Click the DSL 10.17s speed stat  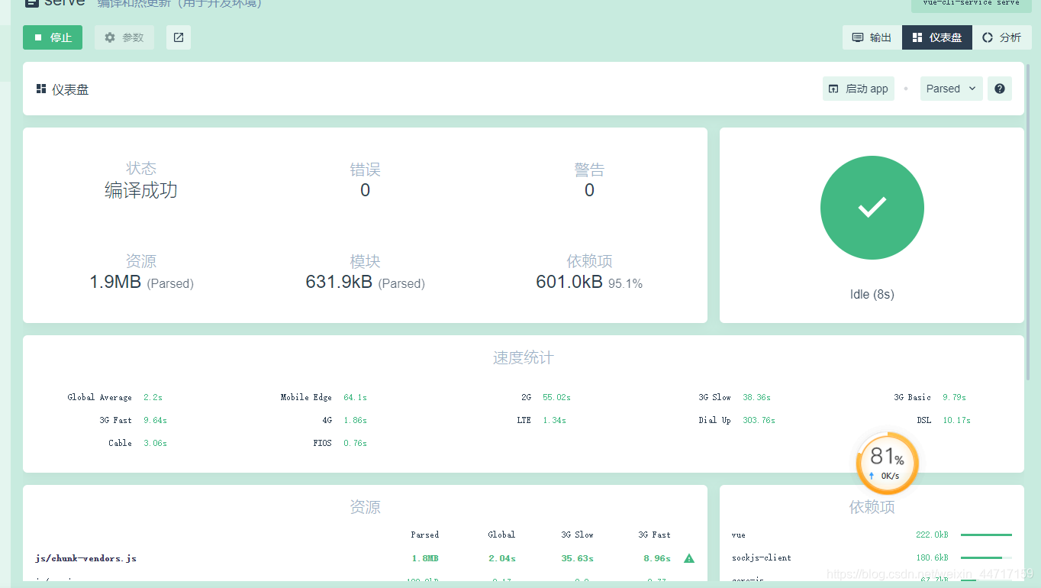click(943, 420)
